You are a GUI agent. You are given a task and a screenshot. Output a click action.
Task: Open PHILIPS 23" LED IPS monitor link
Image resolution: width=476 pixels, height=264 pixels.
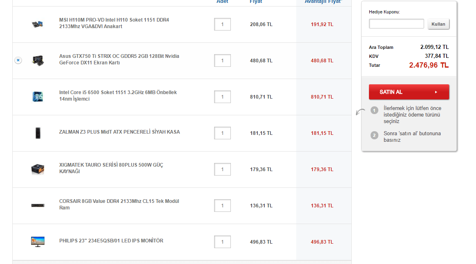coord(111,241)
